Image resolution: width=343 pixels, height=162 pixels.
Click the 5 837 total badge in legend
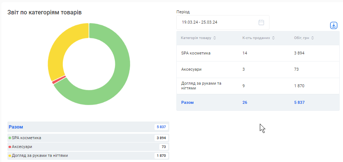pyautogui.click(x=161, y=127)
